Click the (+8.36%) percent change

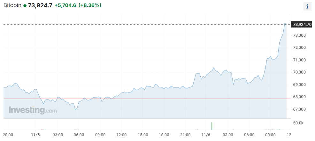tap(90, 5)
